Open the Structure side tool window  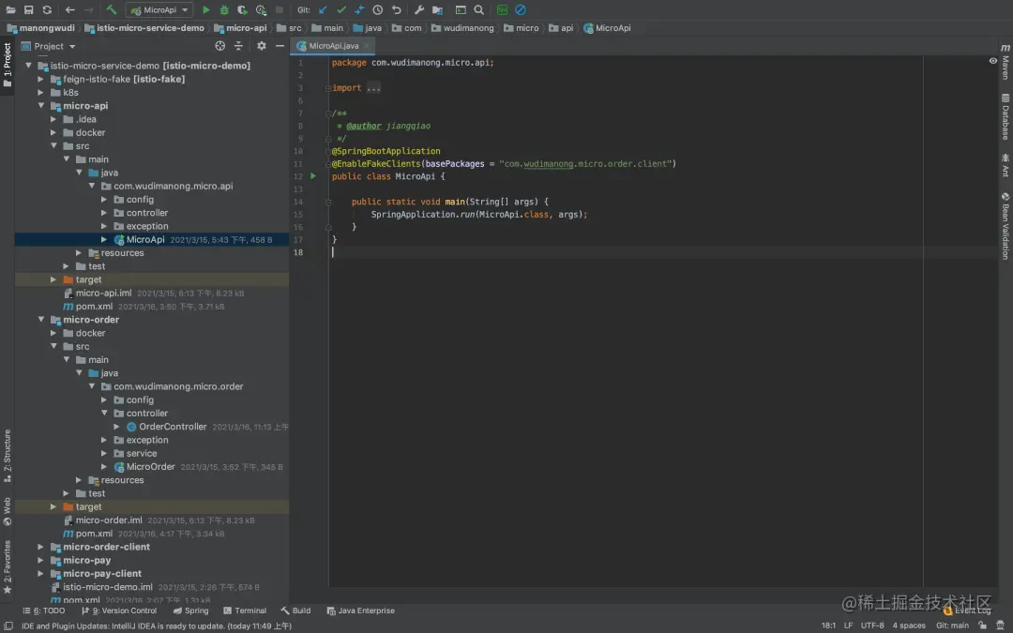pyautogui.click(x=8, y=456)
